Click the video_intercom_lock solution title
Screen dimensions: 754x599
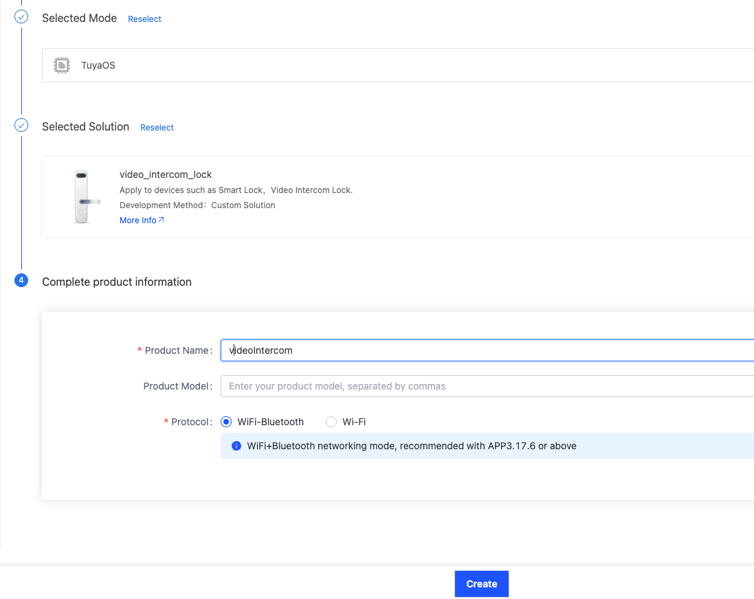pos(166,174)
